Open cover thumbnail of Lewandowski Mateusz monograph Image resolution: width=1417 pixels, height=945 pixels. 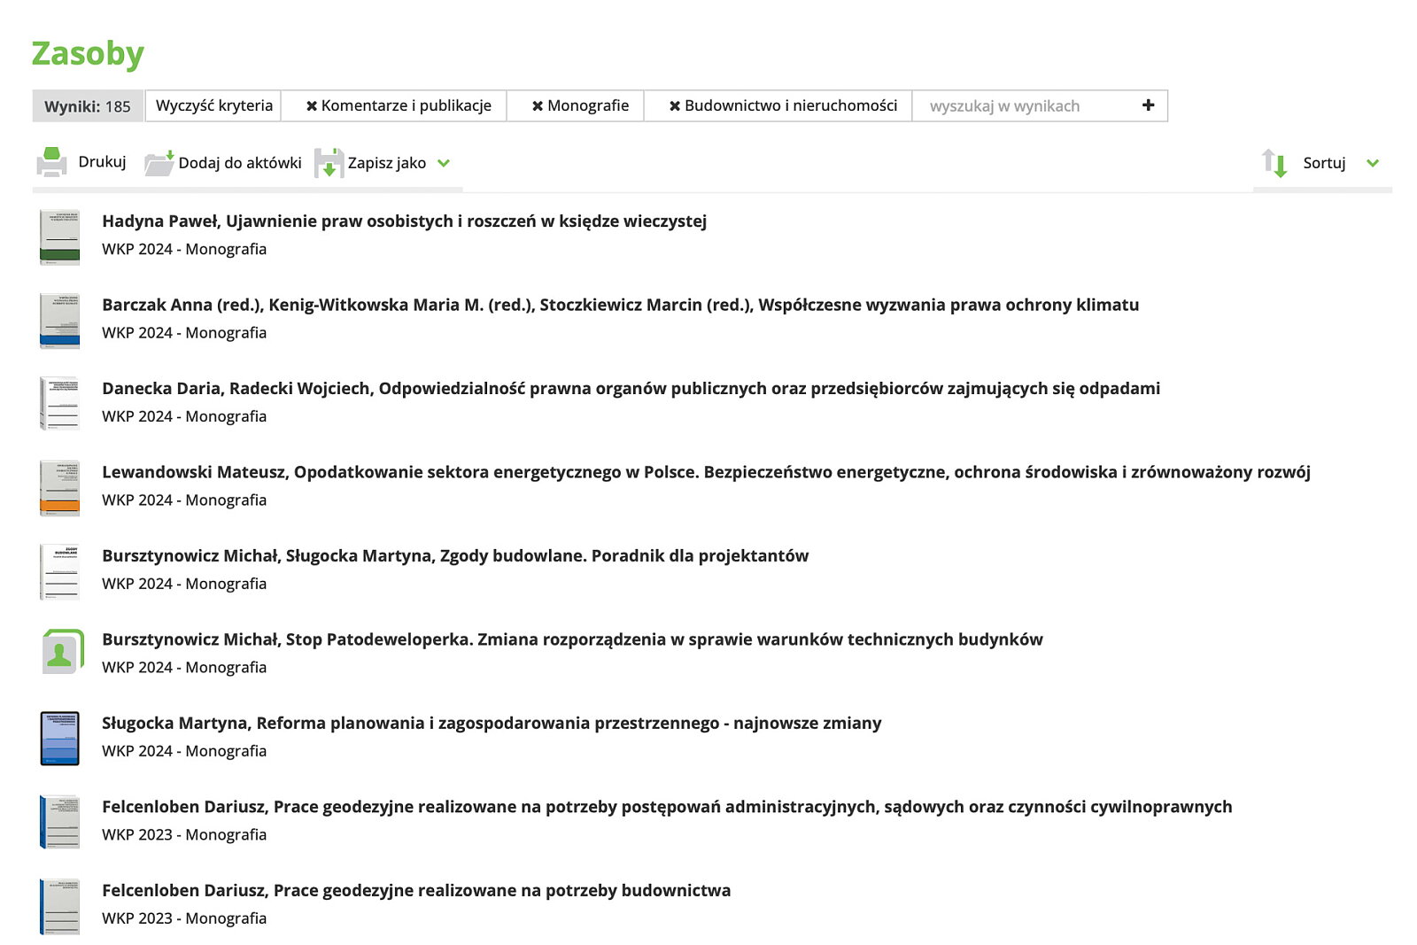pyautogui.click(x=59, y=488)
